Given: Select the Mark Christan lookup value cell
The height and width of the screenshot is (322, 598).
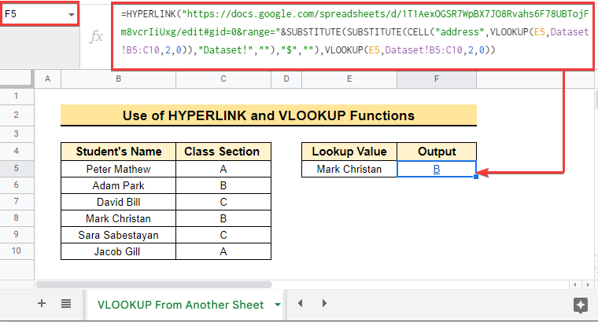Looking at the screenshot, I should [x=349, y=169].
